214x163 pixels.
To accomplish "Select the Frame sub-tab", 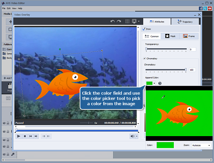I will coord(189,36).
